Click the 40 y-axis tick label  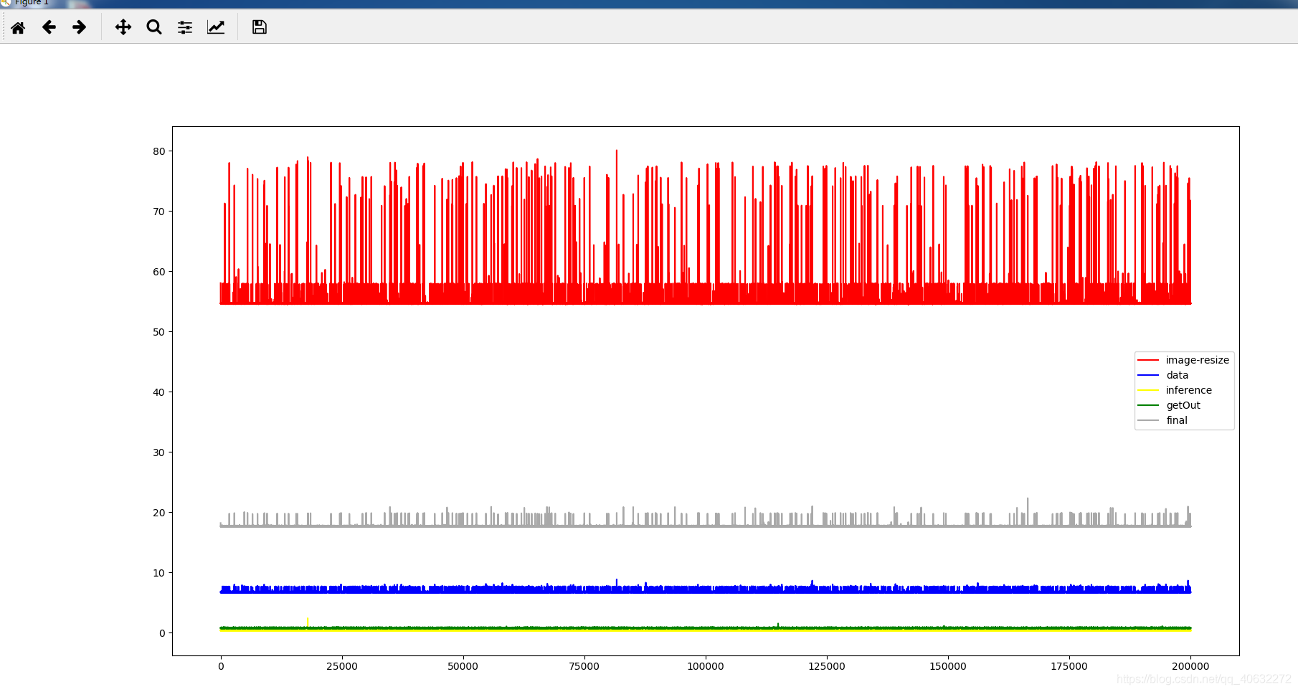click(158, 392)
